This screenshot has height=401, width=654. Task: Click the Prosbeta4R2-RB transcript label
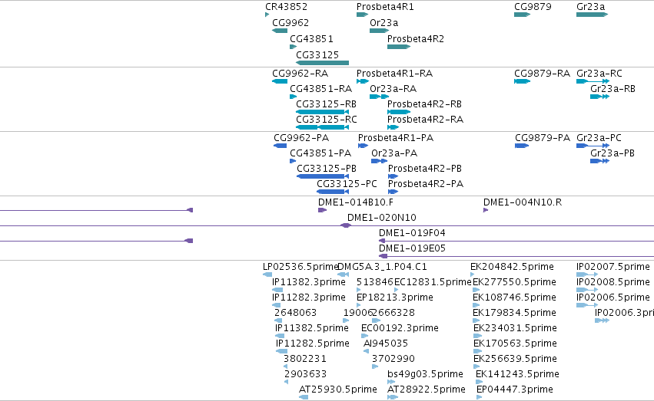click(x=424, y=104)
